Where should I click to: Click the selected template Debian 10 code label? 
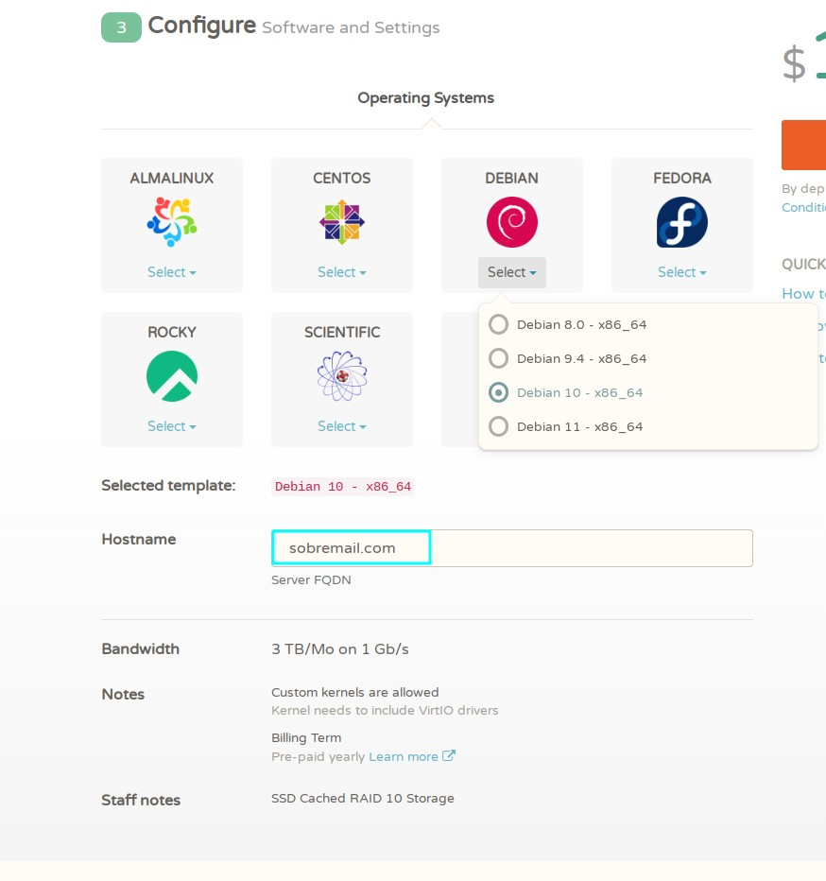[x=343, y=487]
